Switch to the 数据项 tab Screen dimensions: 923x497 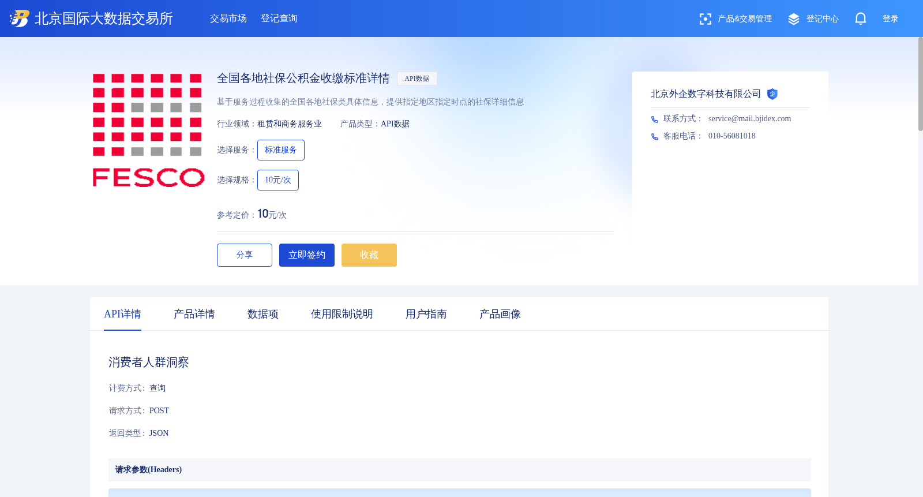(x=263, y=314)
